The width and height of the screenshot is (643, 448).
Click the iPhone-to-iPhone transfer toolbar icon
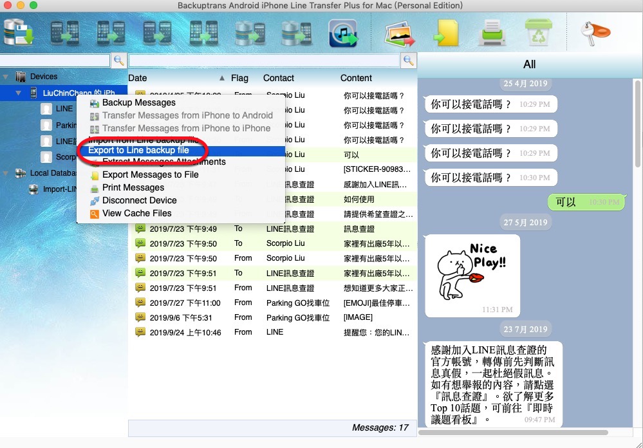204,33
